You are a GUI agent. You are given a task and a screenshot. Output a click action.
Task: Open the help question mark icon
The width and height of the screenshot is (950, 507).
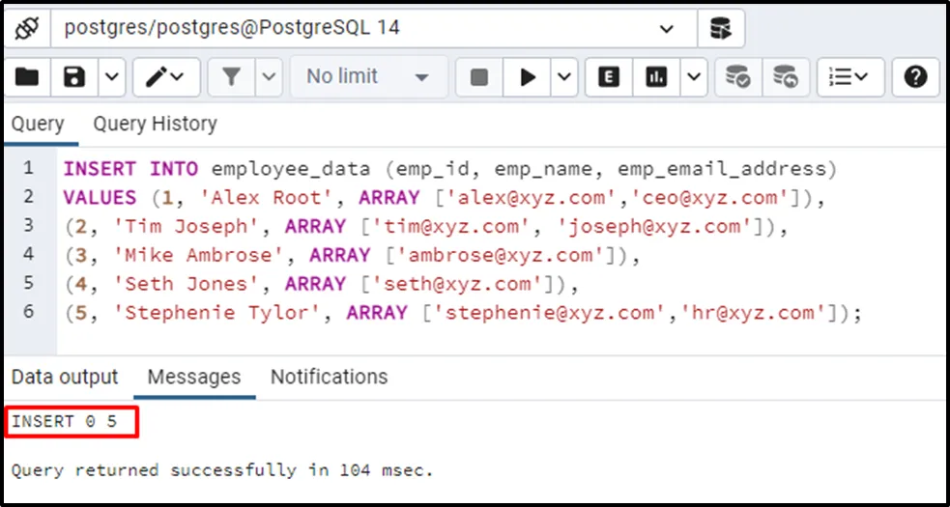click(915, 77)
